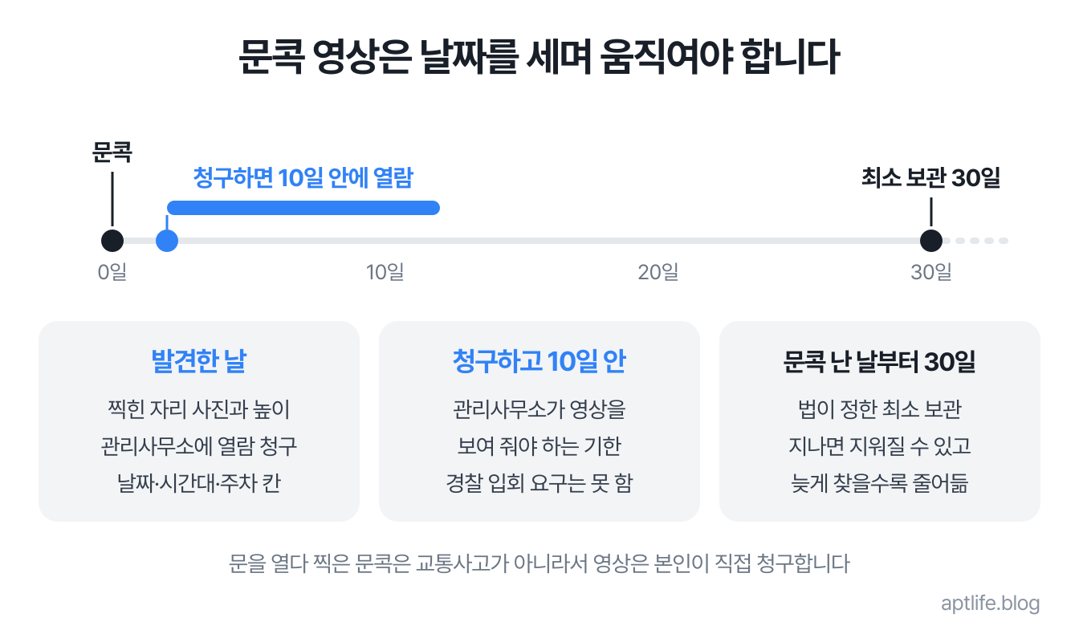
Task: Click the 10일 axis label
Action: pos(385,273)
